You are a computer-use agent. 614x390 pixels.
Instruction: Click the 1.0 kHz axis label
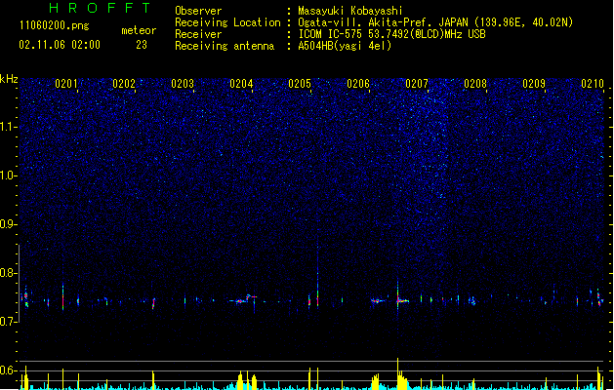pos(9,175)
